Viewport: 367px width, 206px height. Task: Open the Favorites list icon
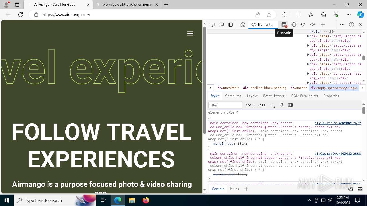311,15
